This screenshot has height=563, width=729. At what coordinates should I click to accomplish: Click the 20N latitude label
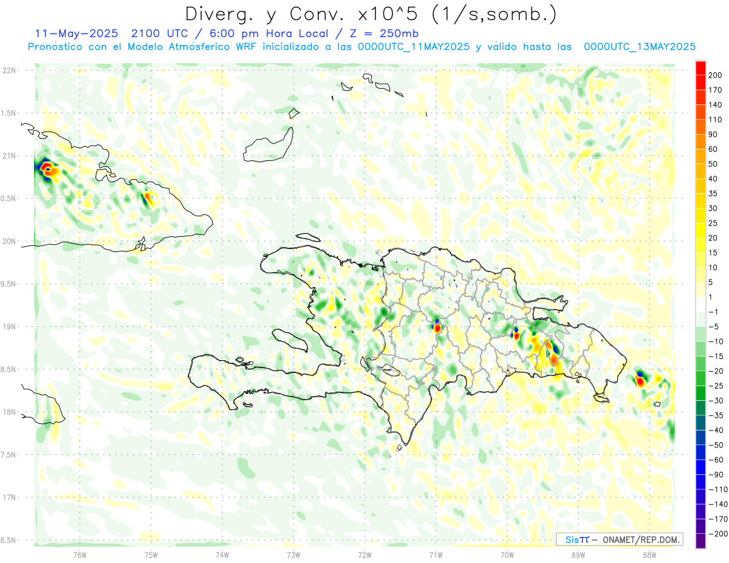(9, 241)
